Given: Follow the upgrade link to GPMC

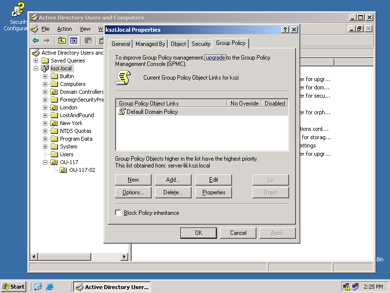Looking at the screenshot, I should point(215,58).
